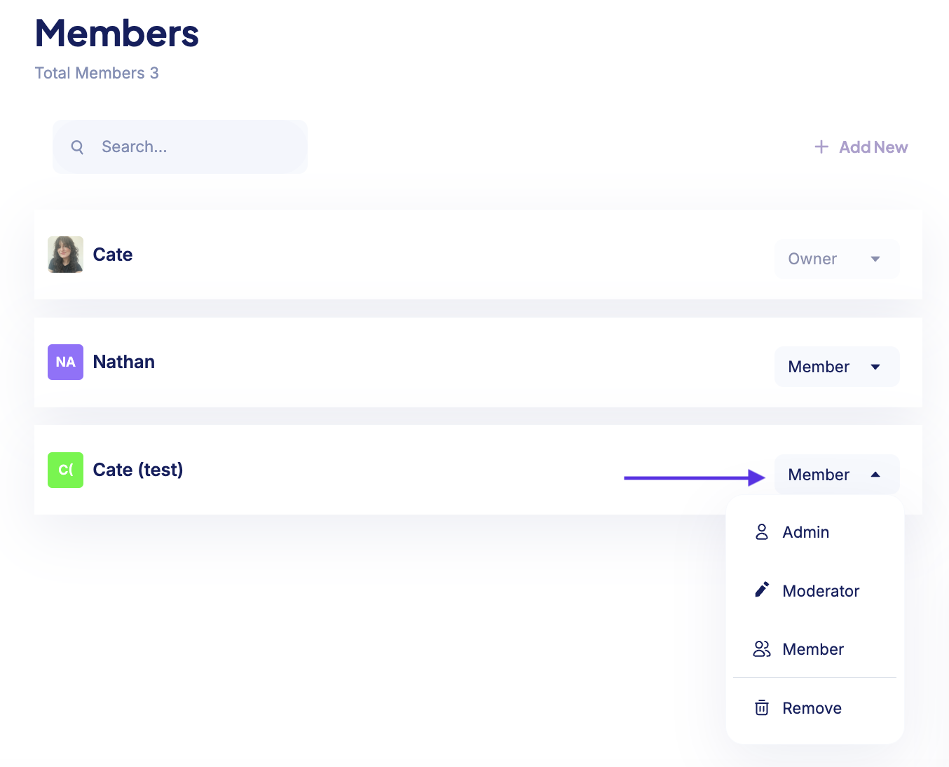
Task: Click the Member group icon in menu
Action: pos(762,649)
